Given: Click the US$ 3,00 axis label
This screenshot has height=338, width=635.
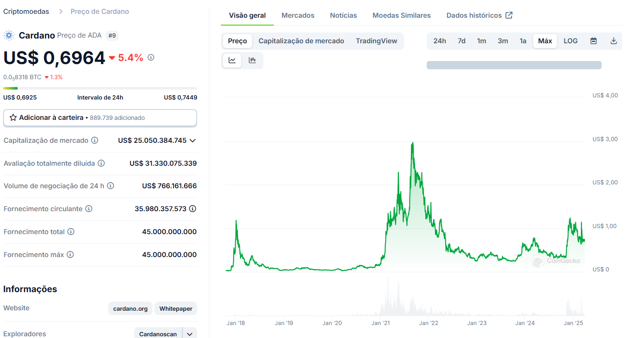Looking at the screenshot, I should tap(605, 139).
